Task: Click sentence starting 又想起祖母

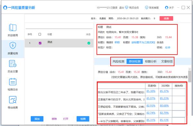Action: [121, 107]
